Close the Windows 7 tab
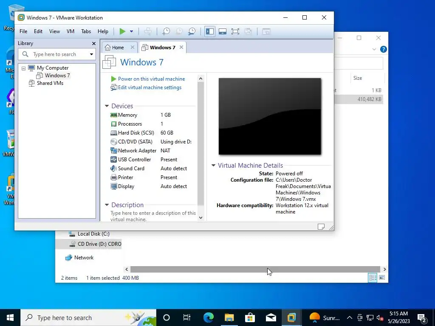 coord(181,48)
